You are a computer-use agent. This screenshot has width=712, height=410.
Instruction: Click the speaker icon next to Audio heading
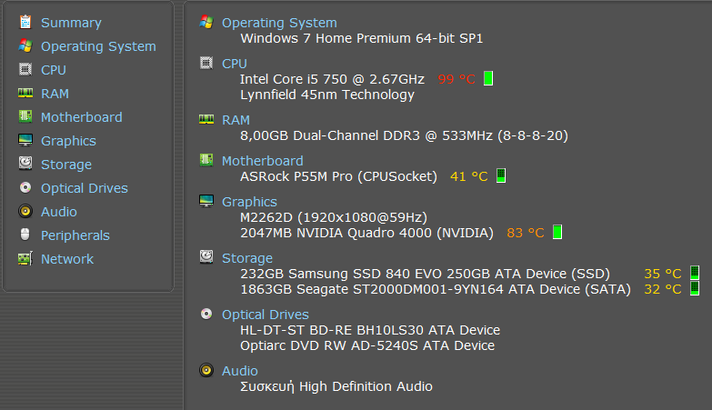tap(206, 370)
